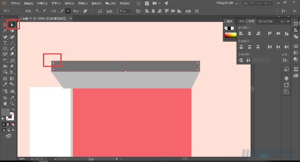This screenshot has height=162, width=300.
Task: Click the corner radius value field
Action: [x=125, y=11]
